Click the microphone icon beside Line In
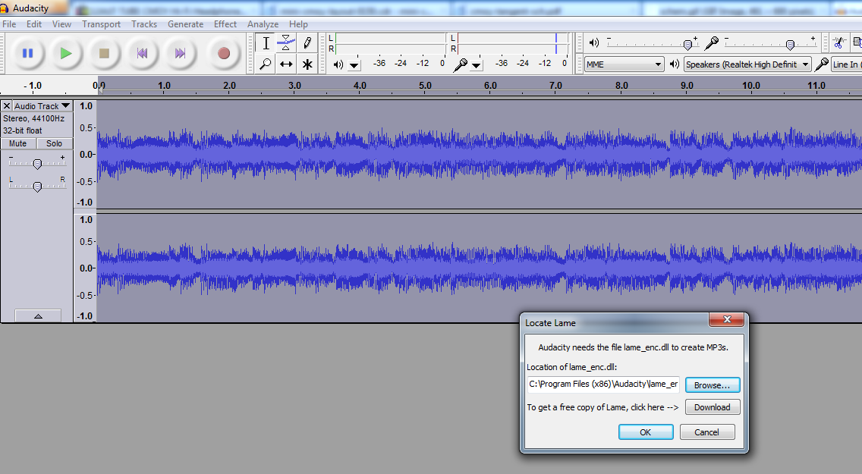Viewport: 862px width, 474px height. pyautogui.click(x=821, y=64)
